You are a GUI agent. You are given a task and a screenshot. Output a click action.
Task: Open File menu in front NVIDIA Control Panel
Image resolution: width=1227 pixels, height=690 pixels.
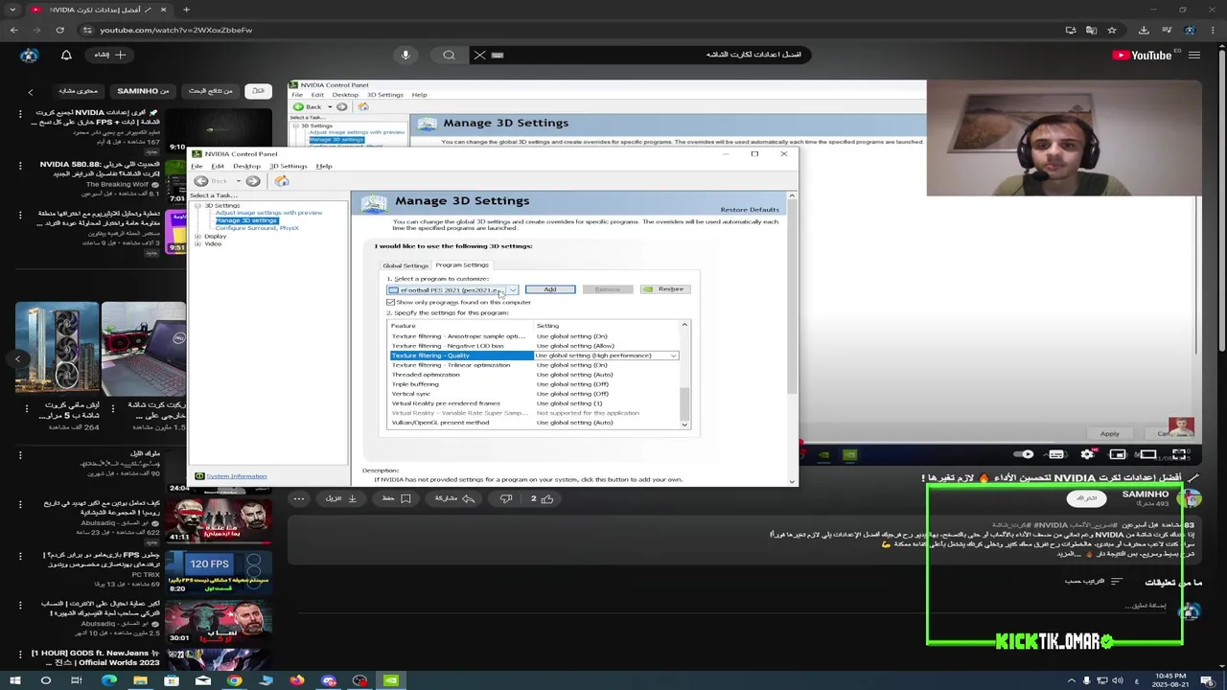(x=197, y=166)
